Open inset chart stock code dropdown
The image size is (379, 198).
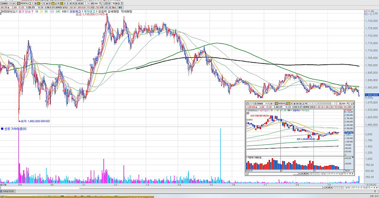click(266, 104)
